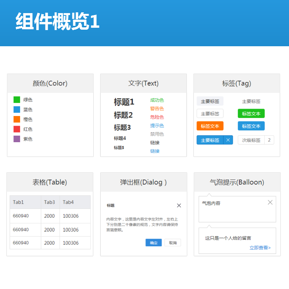Image resolution: width=289 pixels, height=289 pixels.
Task: Click the purple color swatch next to 紫色
Action: [x=17, y=139]
